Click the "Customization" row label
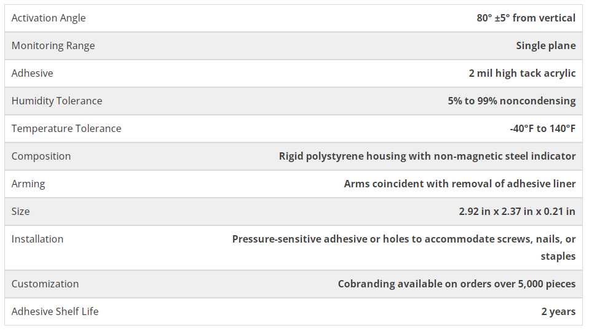Screen dimensions: 589x331 45,284
